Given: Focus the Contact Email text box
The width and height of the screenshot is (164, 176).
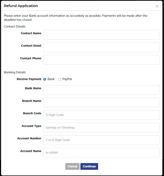Looking at the screenshot, I should 101,47.
